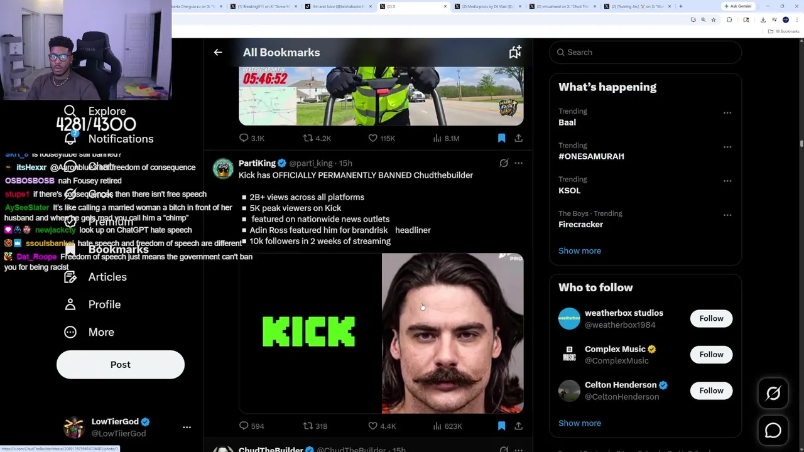The height and width of the screenshot is (452, 804).
Task: Open replies on the PartiKing post (594)
Action: click(251, 426)
